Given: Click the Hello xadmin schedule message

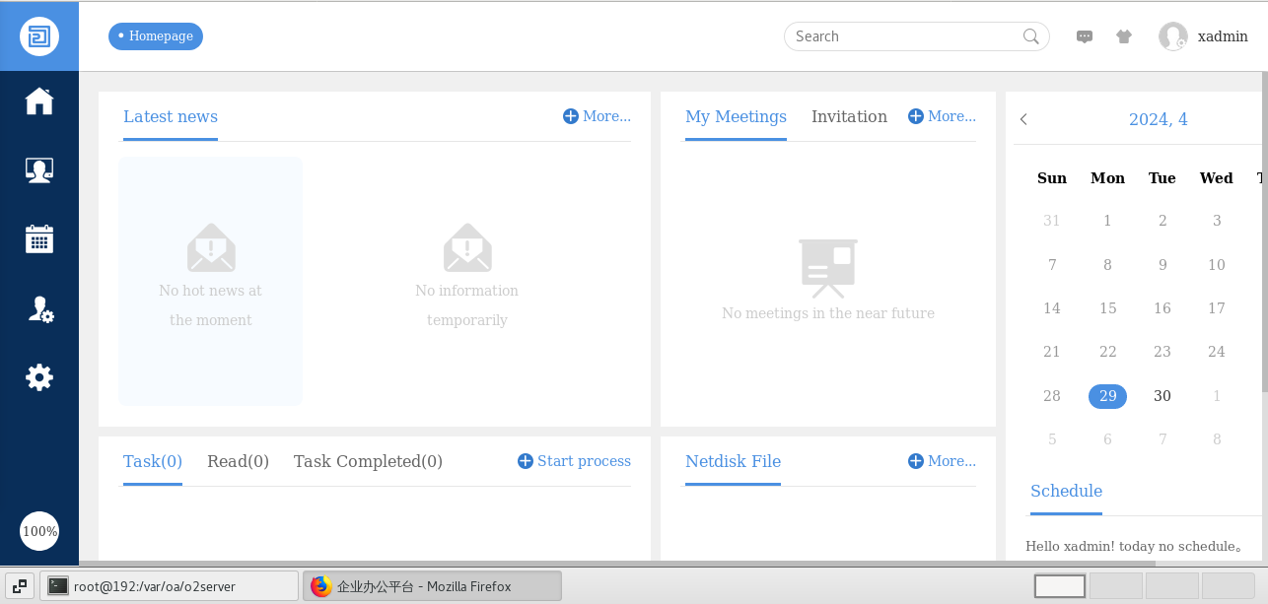Looking at the screenshot, I should pyautogui.click(x=1134, y=546).
